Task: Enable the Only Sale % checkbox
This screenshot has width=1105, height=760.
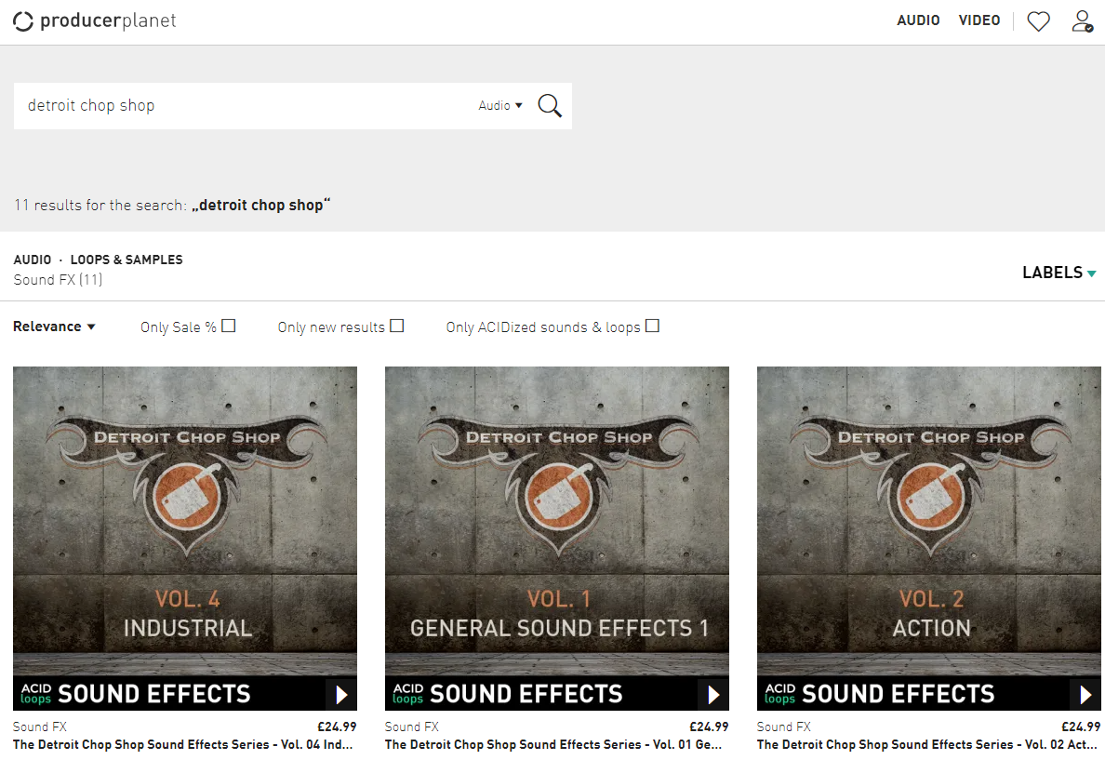Action: coord(229,326)
